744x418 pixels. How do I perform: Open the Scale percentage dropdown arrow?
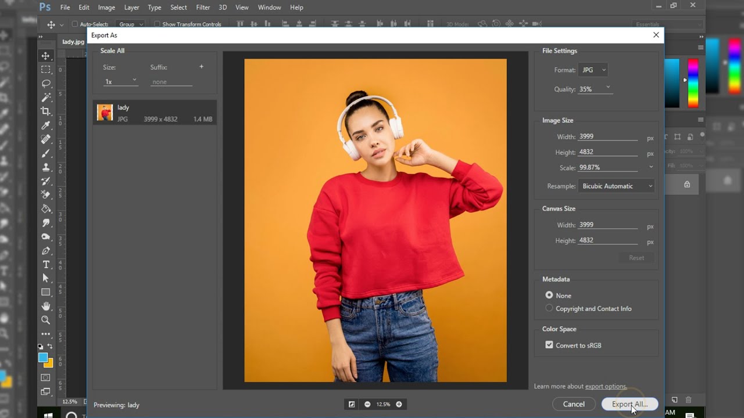pos(651,167)
